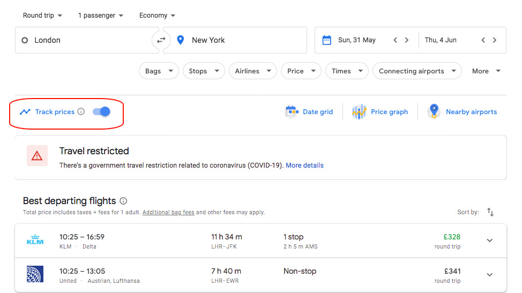Viewport: 522px width, 293px height.
Task: Toggle the Track prices switch off
Action: [x=101, y=111]
